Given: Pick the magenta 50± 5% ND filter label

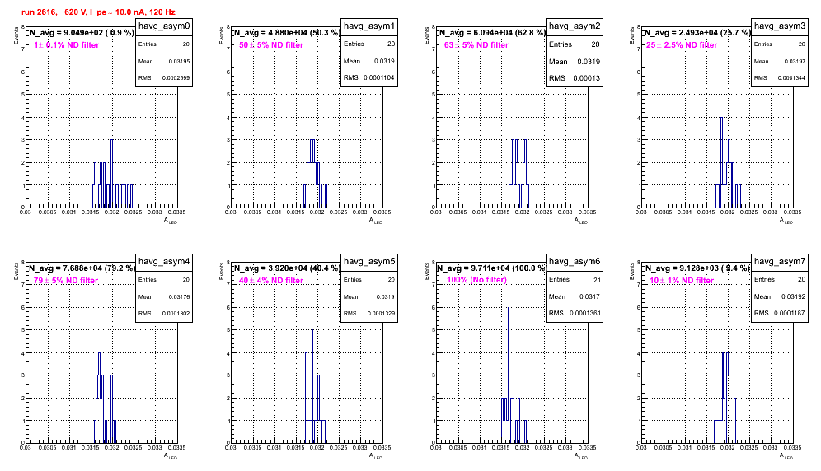Looking at the screenshot, I should 271,45.
